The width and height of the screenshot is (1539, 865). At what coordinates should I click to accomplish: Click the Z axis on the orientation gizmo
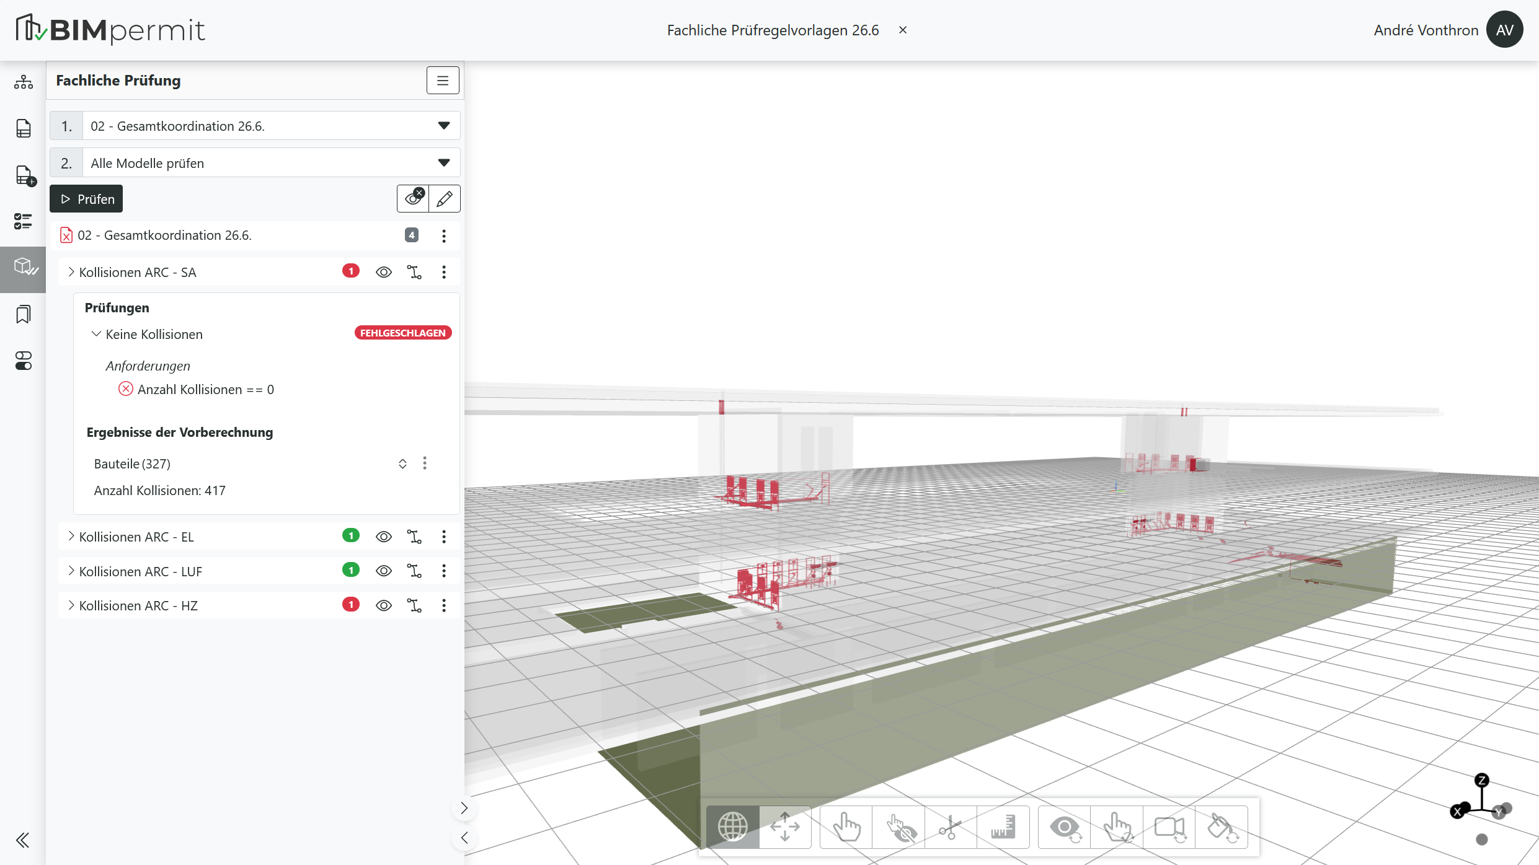1482,780
